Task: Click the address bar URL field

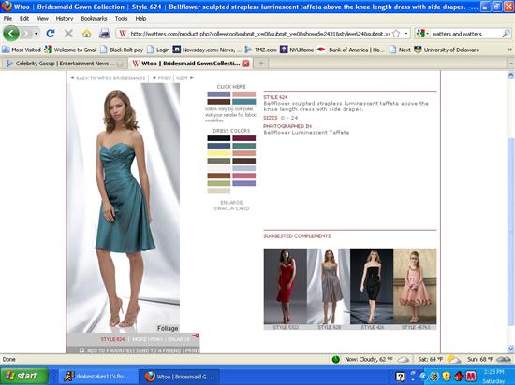Action: click(259, 34)
